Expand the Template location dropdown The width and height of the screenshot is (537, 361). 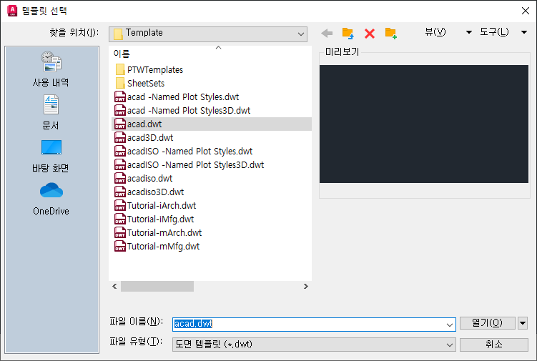301,34
